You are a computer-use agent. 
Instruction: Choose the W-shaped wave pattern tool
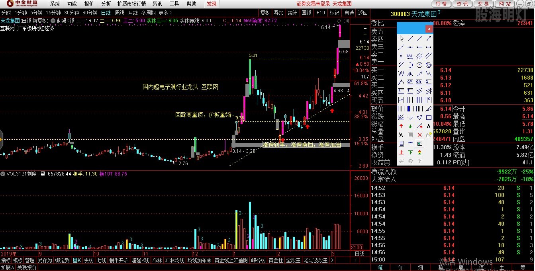click(x=401, y=73)
